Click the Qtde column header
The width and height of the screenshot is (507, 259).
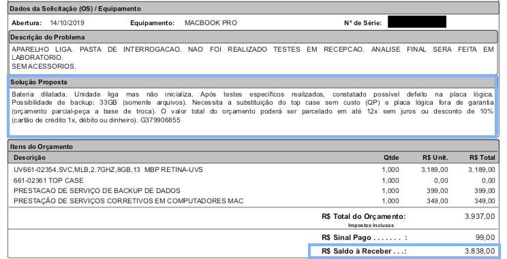(391, 158)
